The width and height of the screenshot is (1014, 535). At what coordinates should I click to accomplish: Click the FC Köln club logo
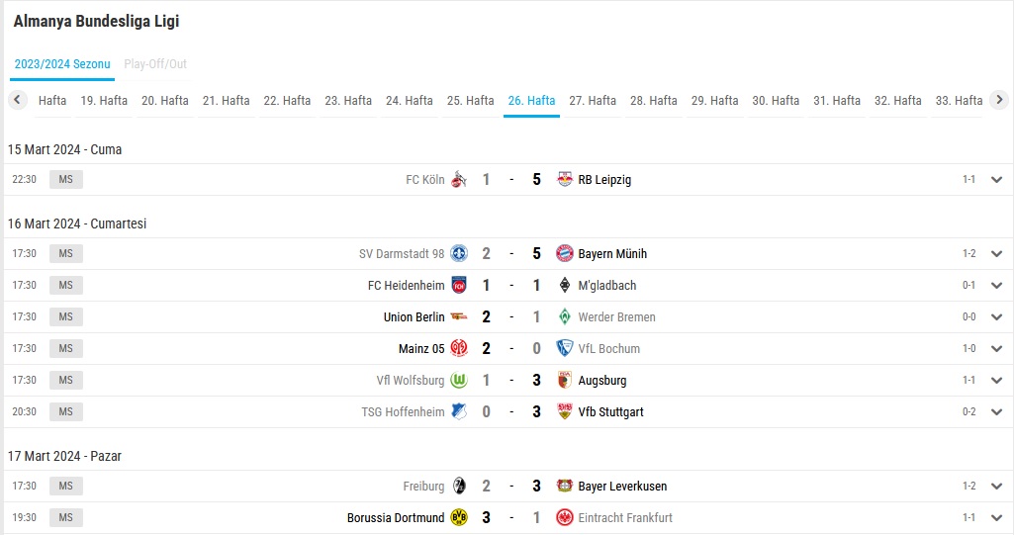point(458,179)
